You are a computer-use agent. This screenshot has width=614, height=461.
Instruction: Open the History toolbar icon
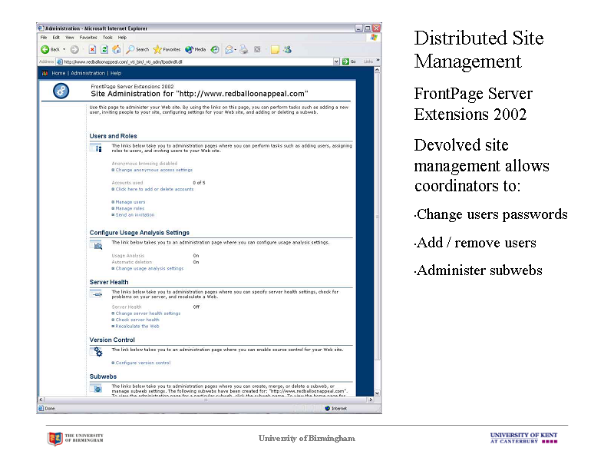[215, 49]
